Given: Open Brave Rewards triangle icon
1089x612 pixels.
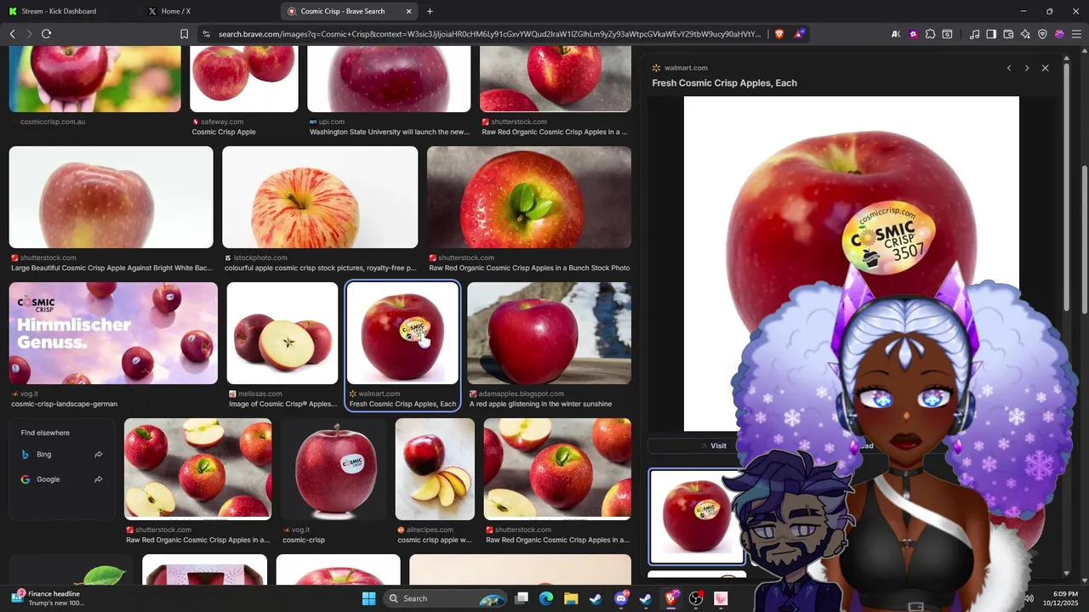Looking at the screenshot, I should click(800, 34).
